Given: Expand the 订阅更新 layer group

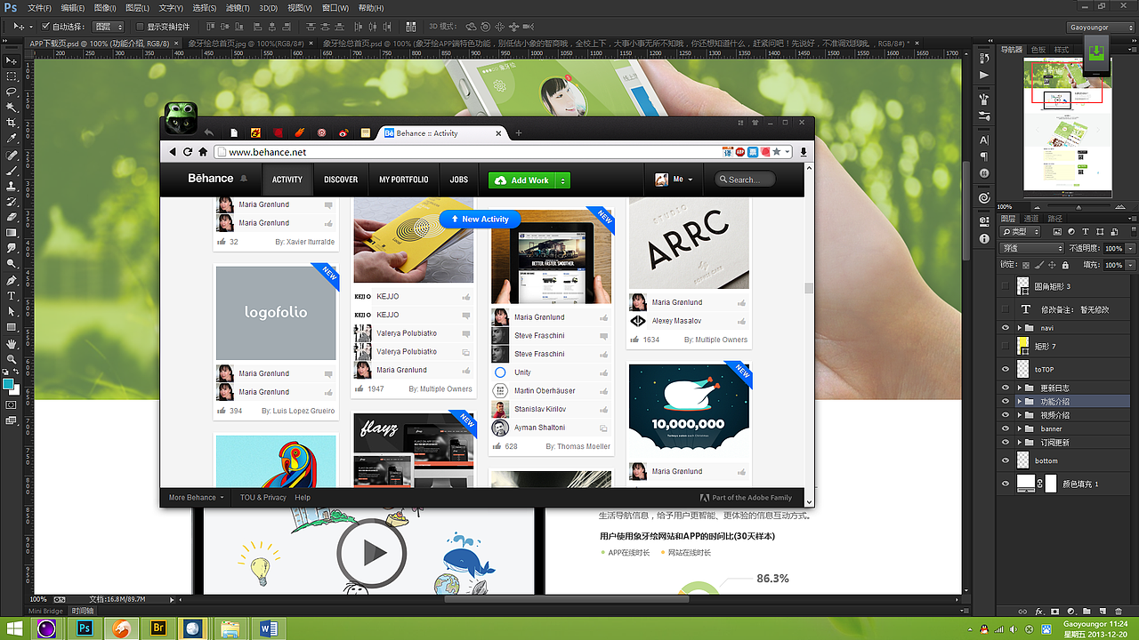Looking at the screenshot, I should [1020, 442].
